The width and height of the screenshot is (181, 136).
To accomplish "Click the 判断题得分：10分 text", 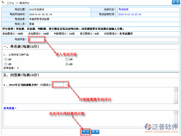I will (64, 34).
